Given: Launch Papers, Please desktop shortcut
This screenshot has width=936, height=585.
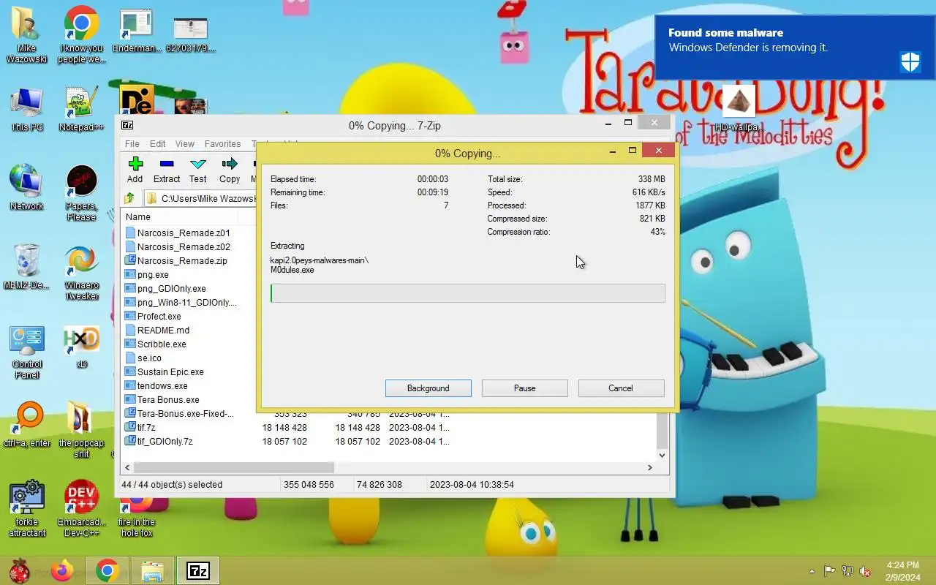Looking at the screenshot, I should tap(81, 194).
